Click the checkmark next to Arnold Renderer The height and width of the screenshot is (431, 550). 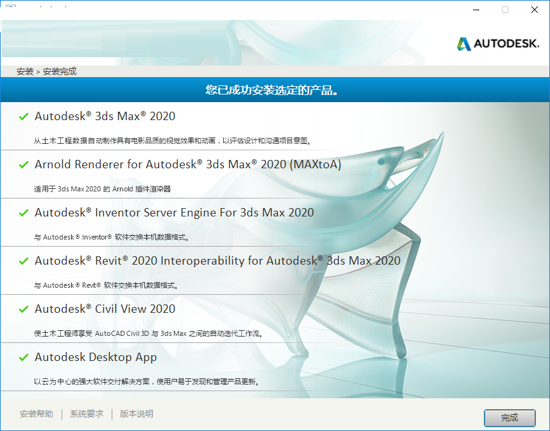point(24,165)
